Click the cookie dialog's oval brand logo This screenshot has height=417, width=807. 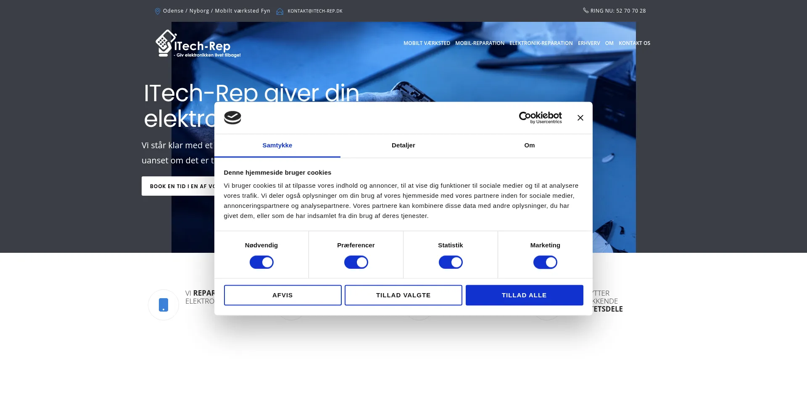(232, 118)
